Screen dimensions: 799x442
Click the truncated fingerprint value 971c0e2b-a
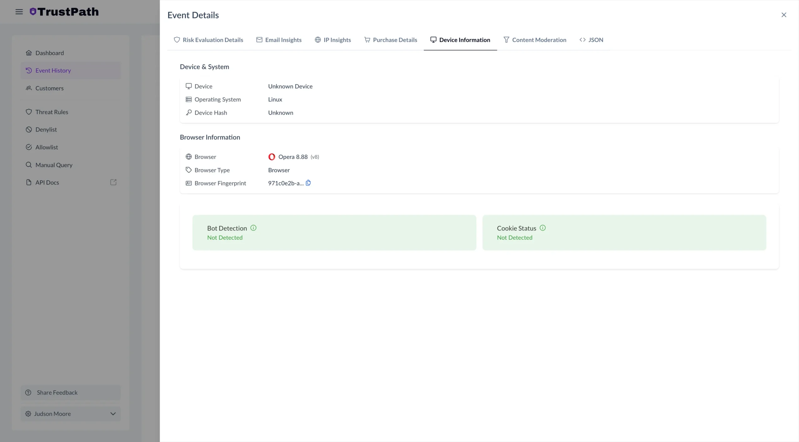coord(284,183)
